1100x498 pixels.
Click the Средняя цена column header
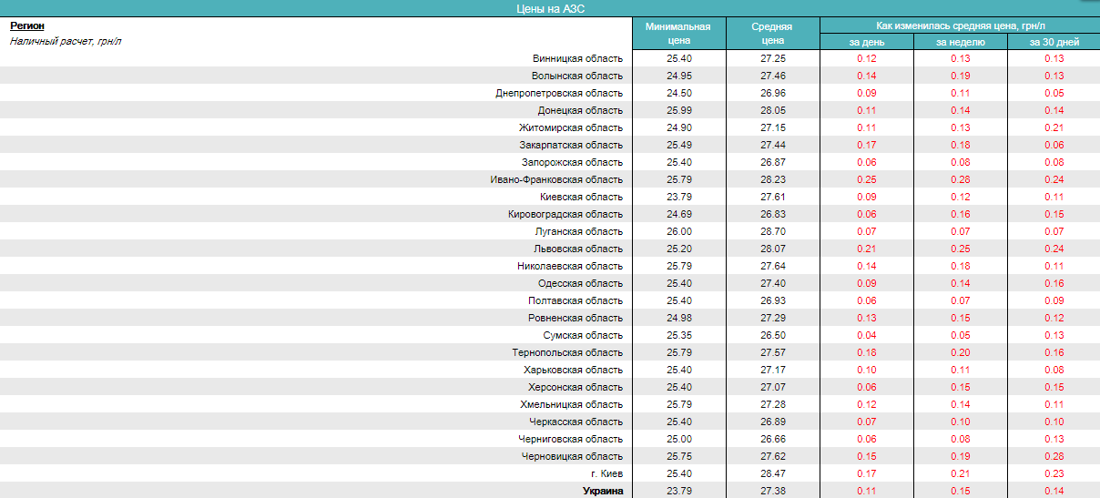point(772,34)
